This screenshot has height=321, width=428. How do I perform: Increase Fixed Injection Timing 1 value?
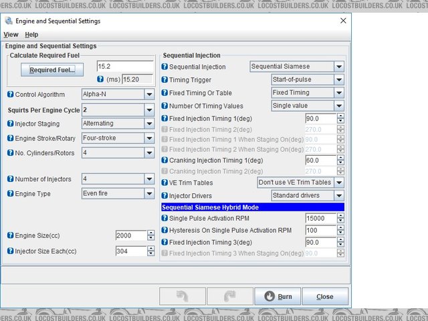(340, 116)
